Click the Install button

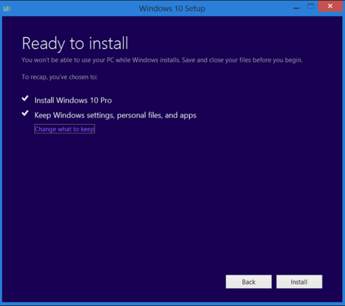coord(299,281)
